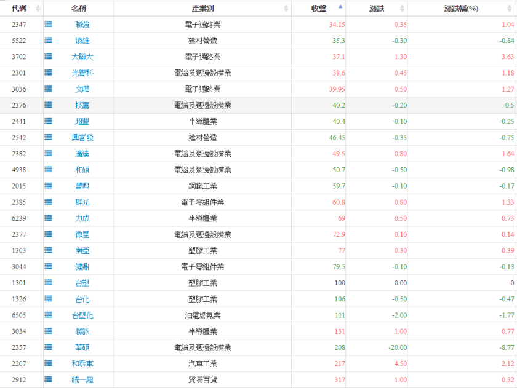517x388 pixels.
Task: Click the 台塑化 stock name link
Action: coord(82,315)
